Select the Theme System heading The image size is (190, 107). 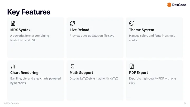click(x=141, y=30)
